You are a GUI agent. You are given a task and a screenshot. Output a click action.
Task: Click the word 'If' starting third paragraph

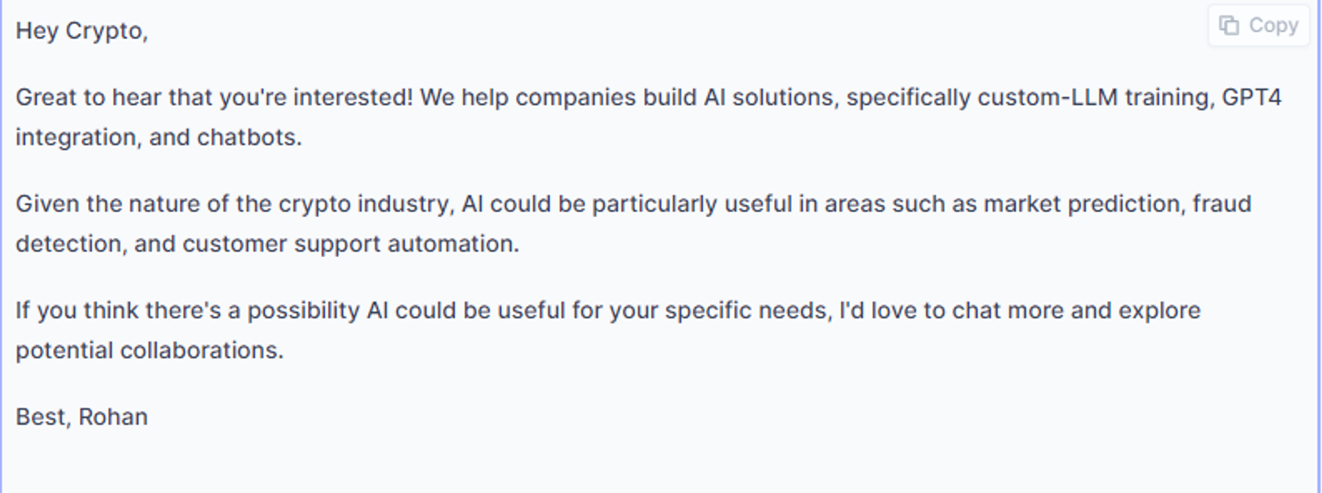coord(23,311)
